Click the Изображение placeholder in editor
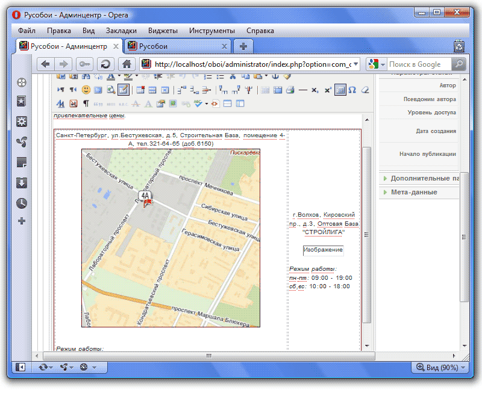 pos(323,250)
